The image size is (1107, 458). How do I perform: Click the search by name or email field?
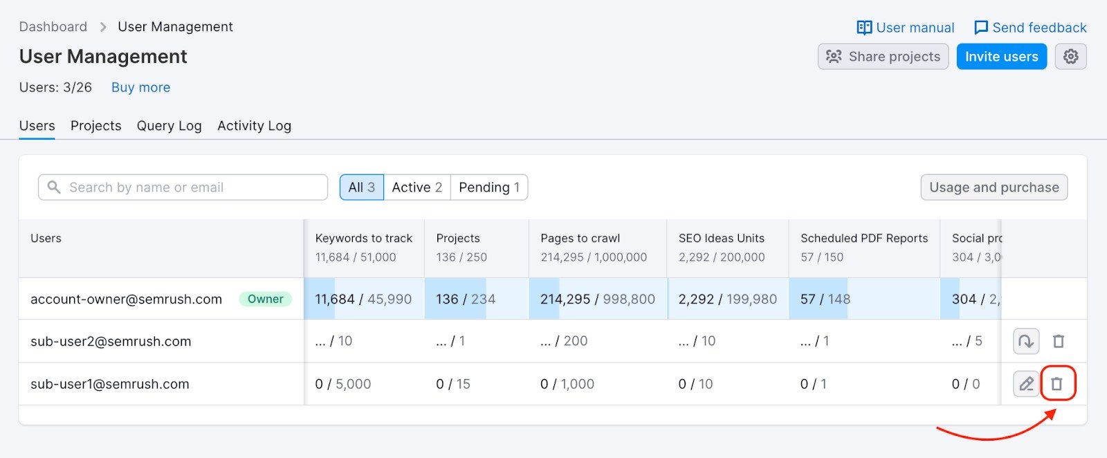tap(187, 187)
